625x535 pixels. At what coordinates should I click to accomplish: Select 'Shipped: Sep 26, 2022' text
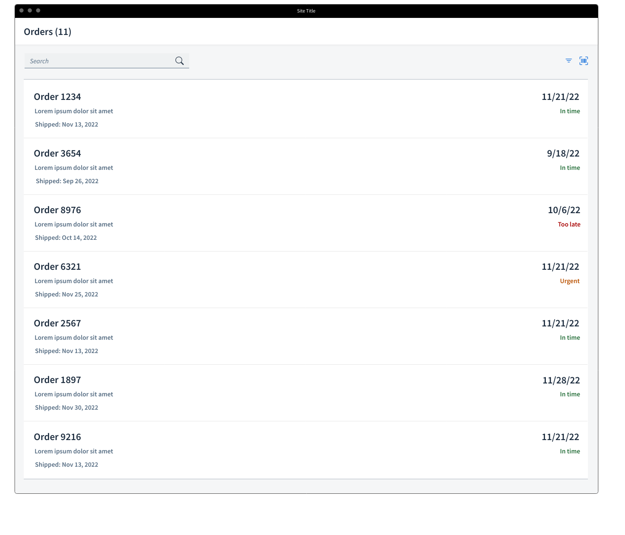click(67, 181)
